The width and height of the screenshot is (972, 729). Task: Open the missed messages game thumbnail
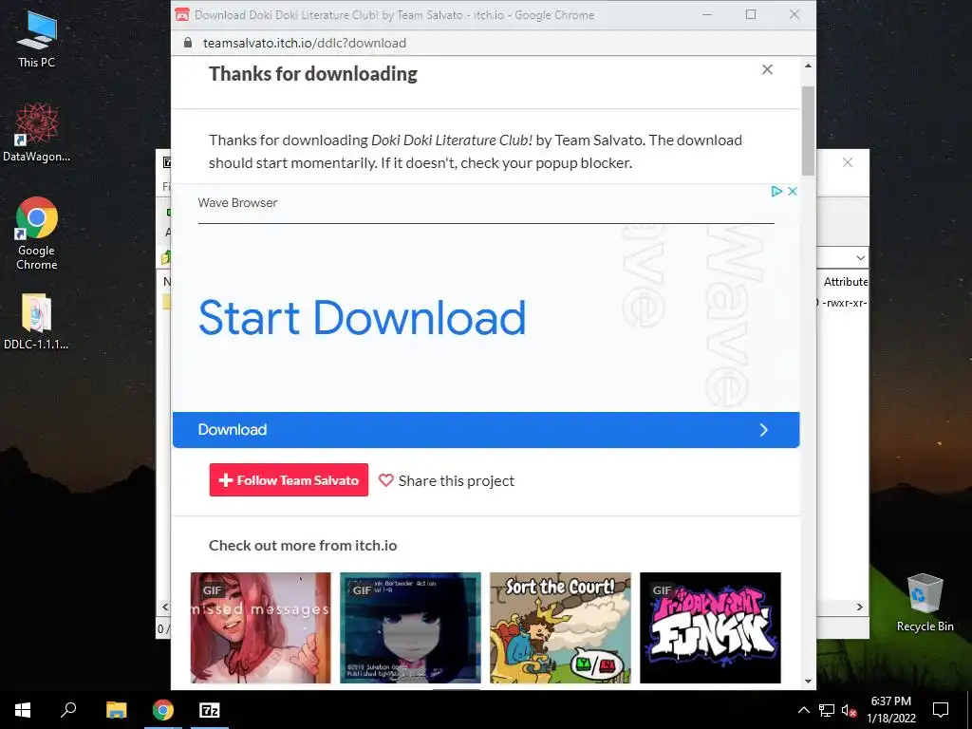(x=260, y=627)
